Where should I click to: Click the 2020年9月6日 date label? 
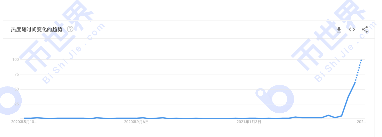[x=136, y=122]
